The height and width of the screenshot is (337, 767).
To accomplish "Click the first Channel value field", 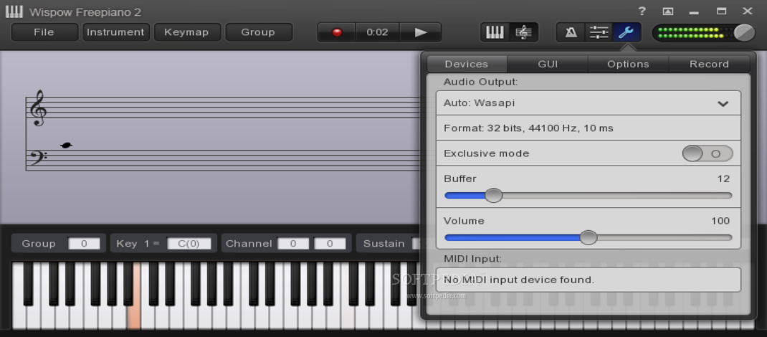I will tap(293, 244).
